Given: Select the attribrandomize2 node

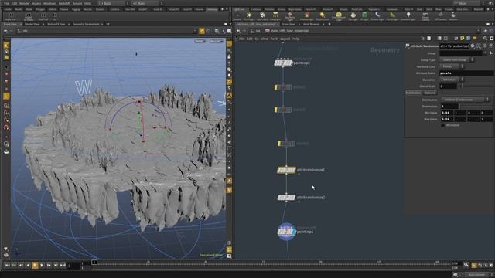Looking at the screenshot, I should coord(286,198).
